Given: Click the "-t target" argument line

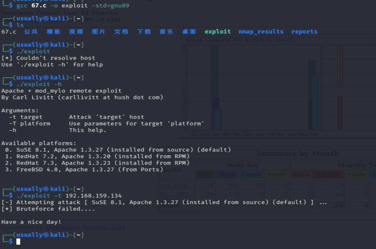Looking at the screenshot, I should [x=76, y=117].
